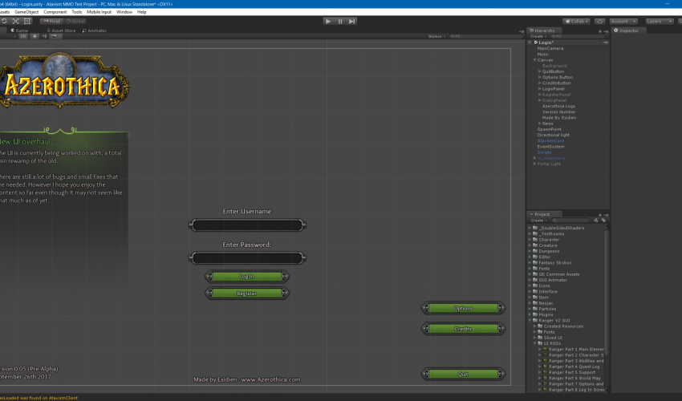The width and height of the screenshot is (682, 401).
Task: Expand the Portal Light object
Action: pyautogui.click(x=534, y=164)
